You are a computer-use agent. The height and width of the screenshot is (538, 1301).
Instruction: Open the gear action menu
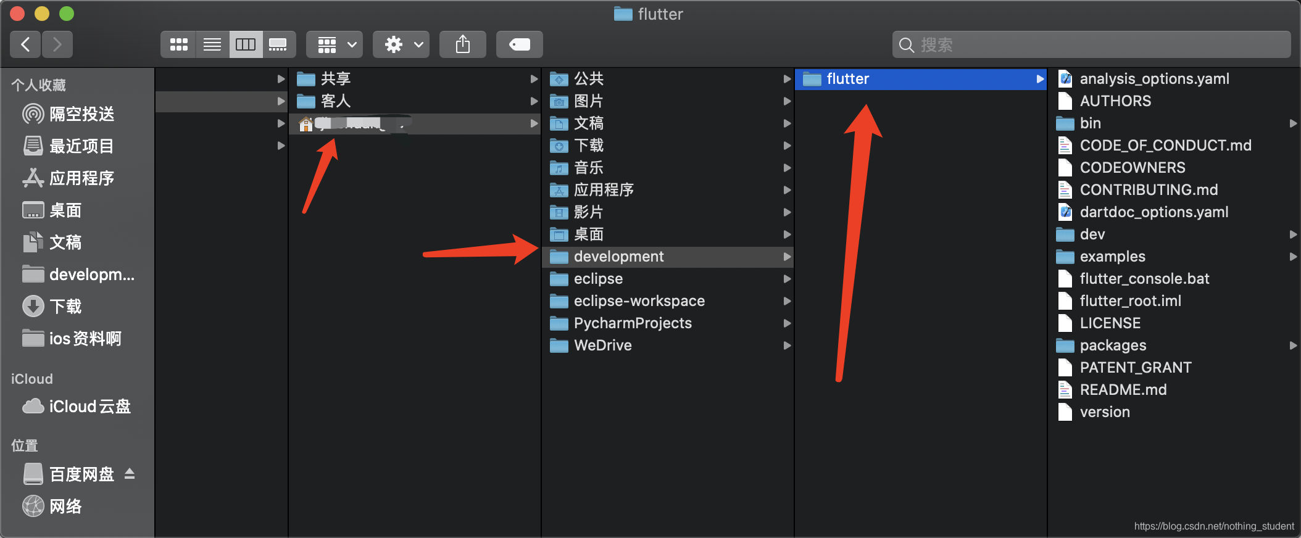(x=402, y=44)
